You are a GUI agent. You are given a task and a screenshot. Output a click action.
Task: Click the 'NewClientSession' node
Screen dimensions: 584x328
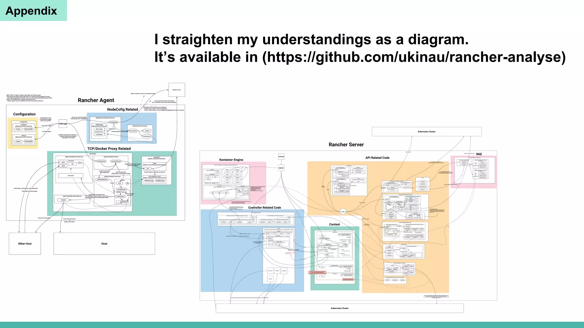[x=102, y=180]
